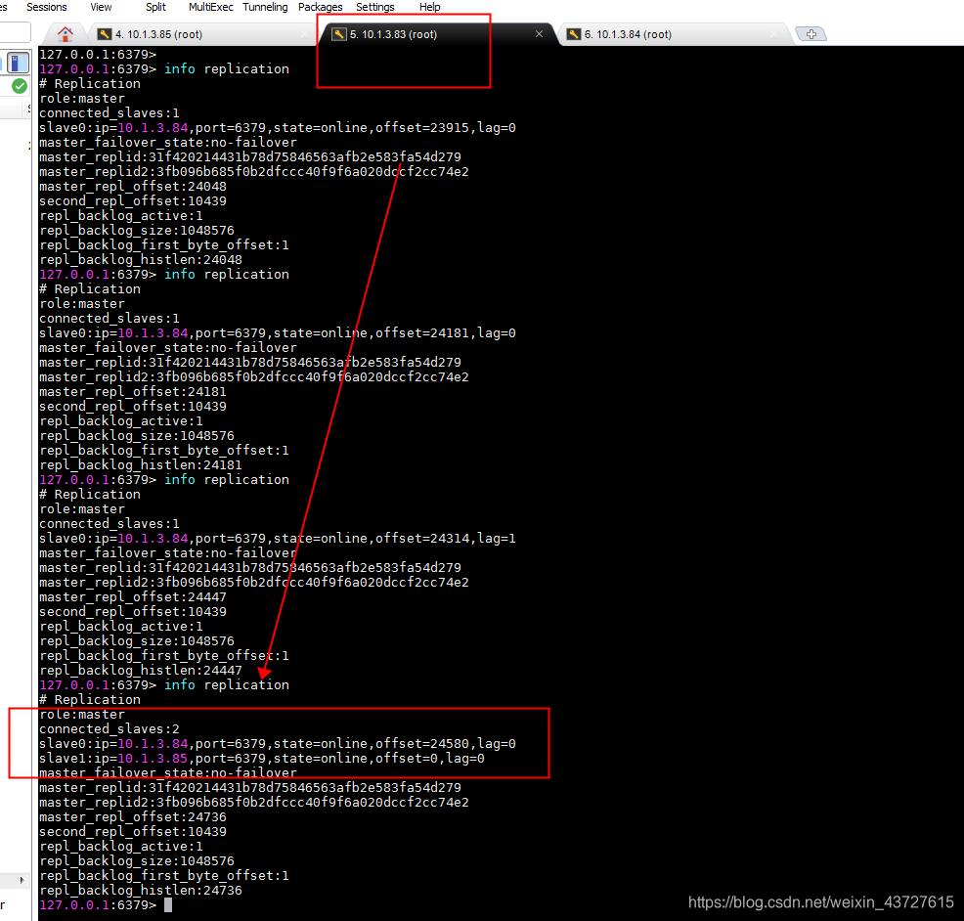Screen dimensions: 964x921
Task: Click 'repl_backlog_histlen:24048' text
Action: [141, 259]
